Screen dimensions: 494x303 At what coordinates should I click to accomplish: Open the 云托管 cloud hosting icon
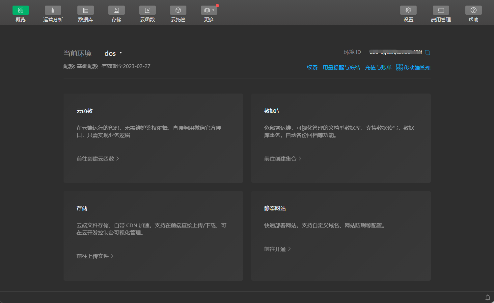[x=178, y=10]
